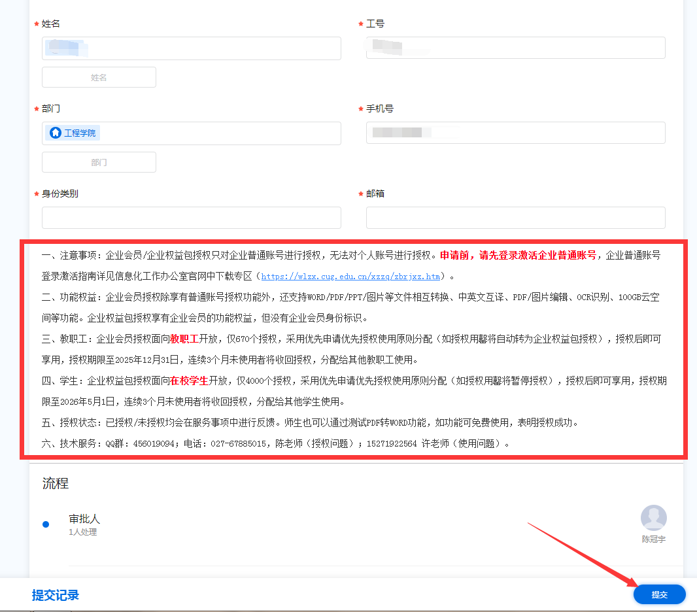Screen dimensions: 697x612
Task: Open the 提交记录 submission history
Action: click(x=56, y=595)
